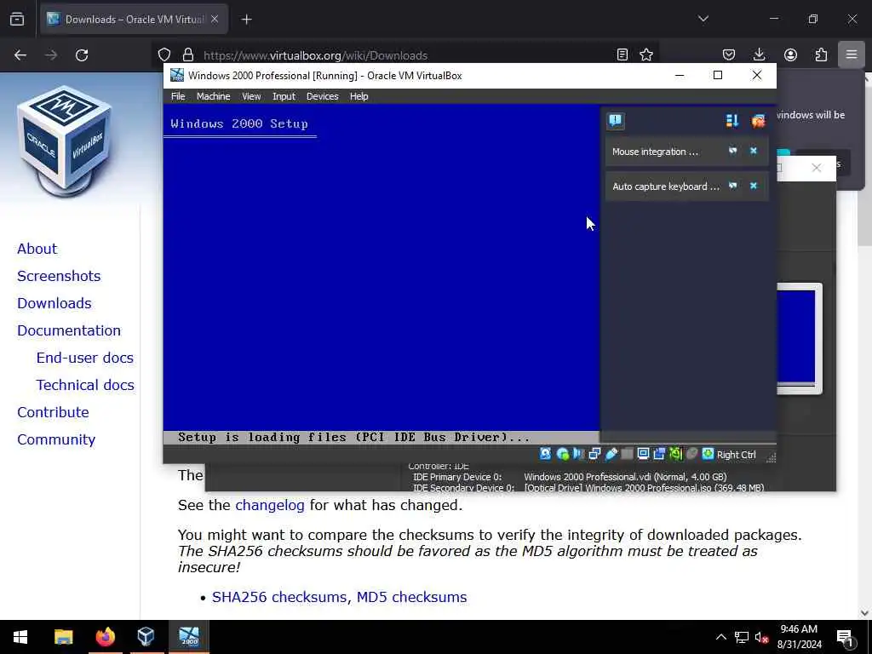The width and height of the screenshot is (872, 654).
Task: Open File Explorer from taskbar
Action: point(63,637)
